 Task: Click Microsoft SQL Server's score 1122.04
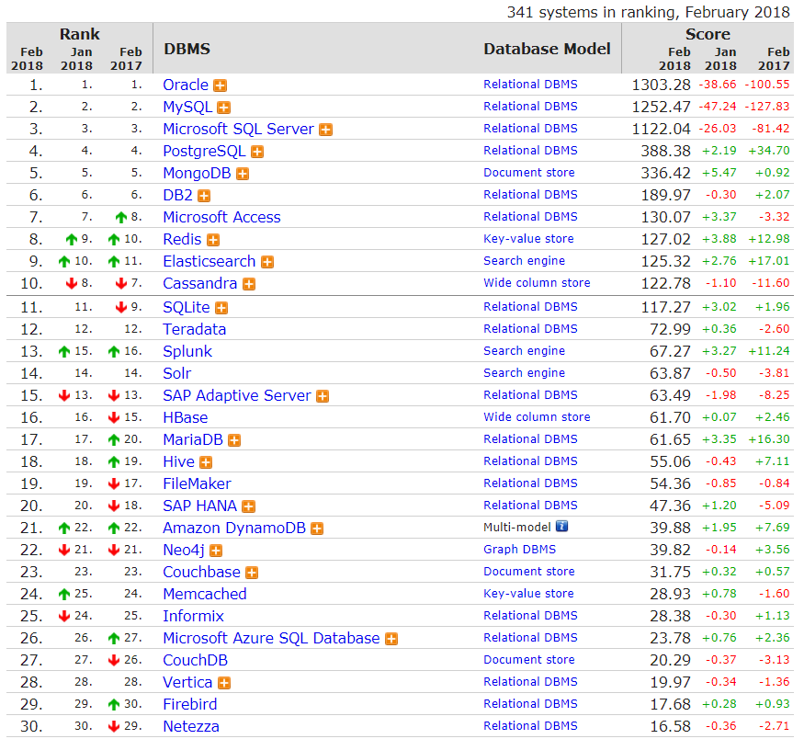pyautogui.click(x=661, y=129)
